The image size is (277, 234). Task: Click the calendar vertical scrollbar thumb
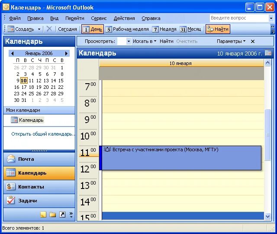coord(268,135)
